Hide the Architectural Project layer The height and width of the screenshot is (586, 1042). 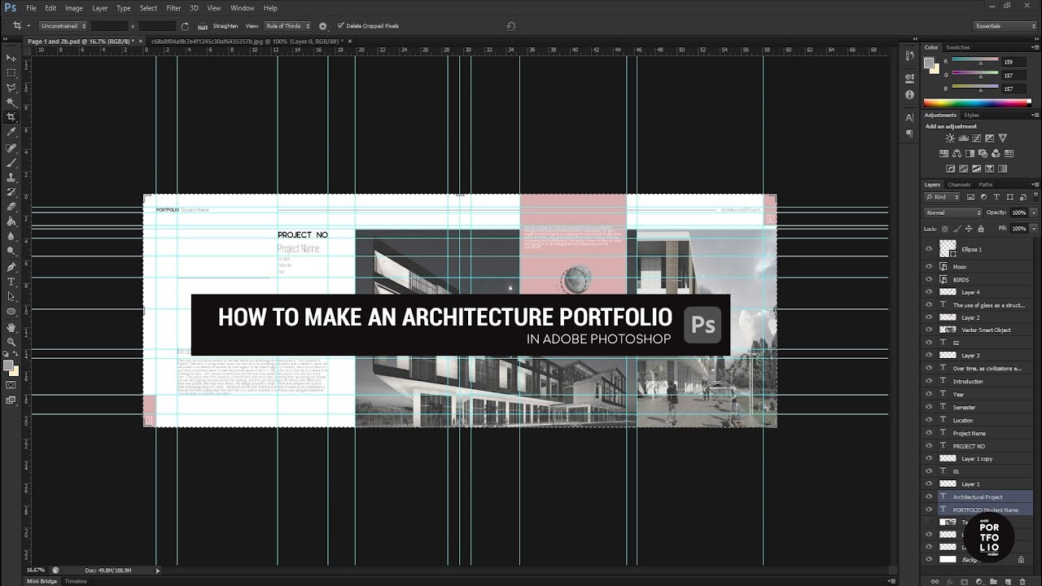tap(929, 496)
